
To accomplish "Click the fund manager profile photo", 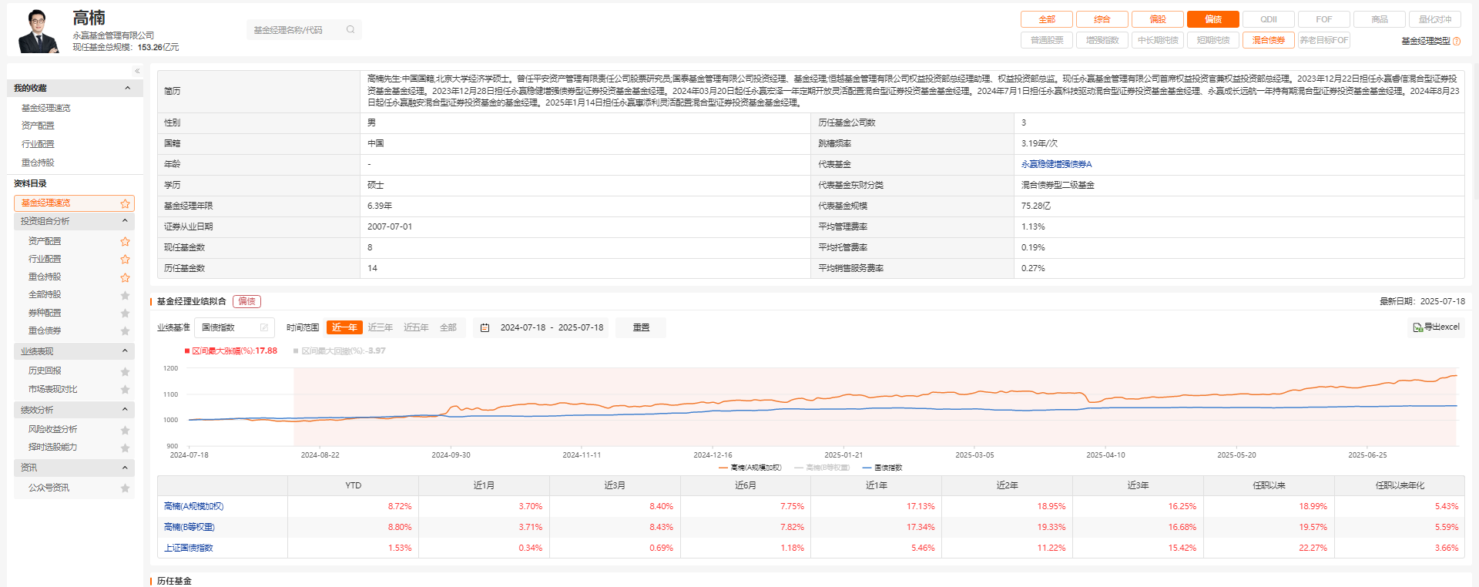I will click(38, 31).
